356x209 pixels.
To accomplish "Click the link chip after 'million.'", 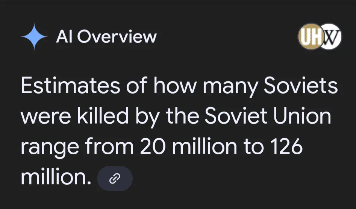I will click(115, 179).
